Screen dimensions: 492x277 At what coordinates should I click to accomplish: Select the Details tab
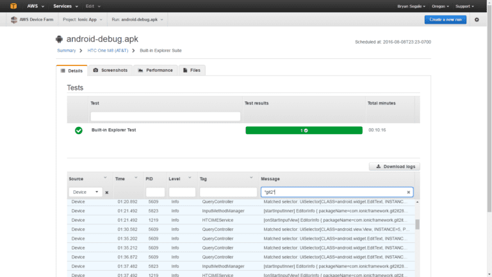pyautogui.click(x=72, y=71)
